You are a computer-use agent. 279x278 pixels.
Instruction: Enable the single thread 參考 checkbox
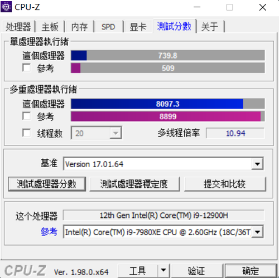(x=26, y=67)
